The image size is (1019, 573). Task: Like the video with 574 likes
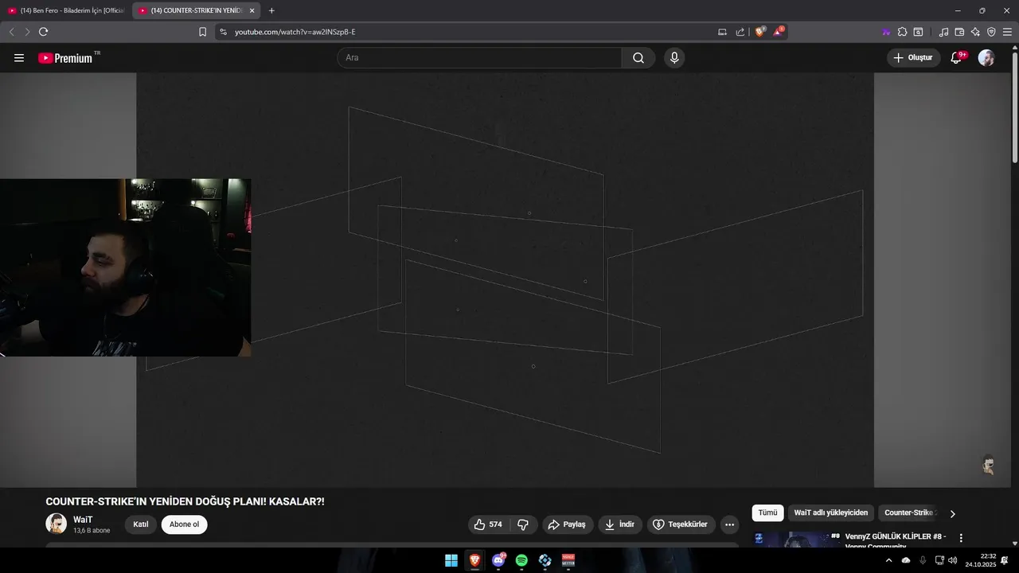point(488,524)
